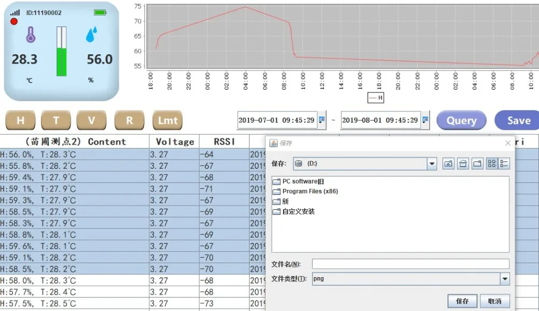
Task: Click the Voltage column header
Action: click(x=175, y=142)
